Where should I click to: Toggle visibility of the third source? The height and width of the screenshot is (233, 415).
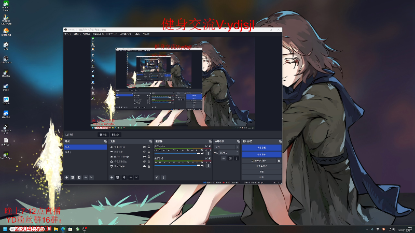coord(144,157)
